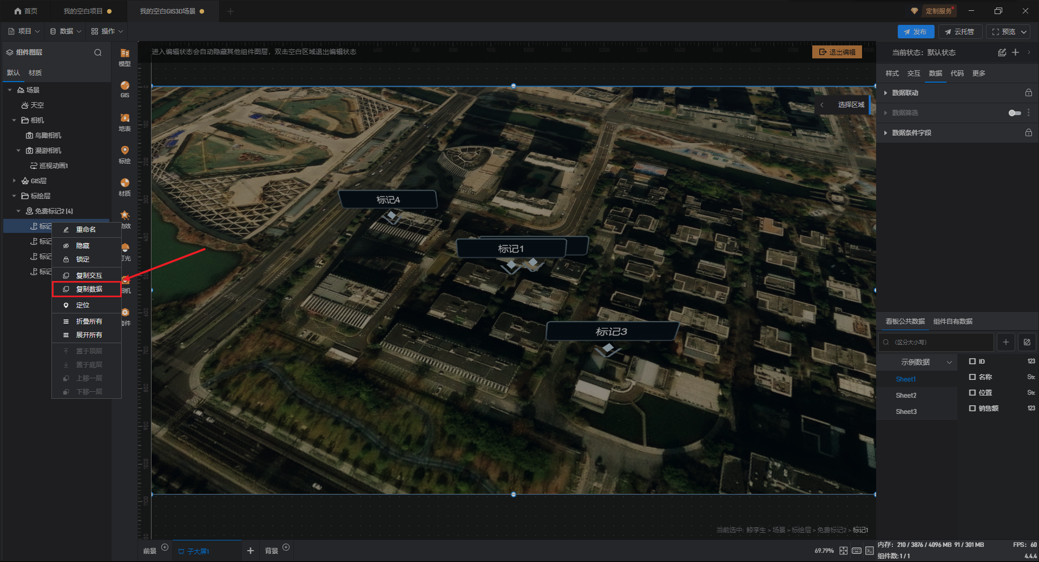Open the 地表 terrain component icon
This screenshot has height=562, width=1039.
click(x=124, y=122)
